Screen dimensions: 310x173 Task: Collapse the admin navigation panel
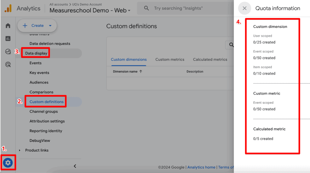[x=75, y=166]
